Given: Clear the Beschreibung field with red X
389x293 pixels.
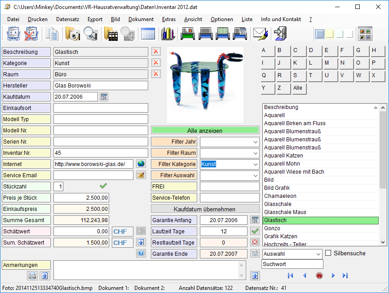Looking at the screenshot, I should tap(156, 52).
